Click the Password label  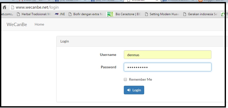pos(109,67)
